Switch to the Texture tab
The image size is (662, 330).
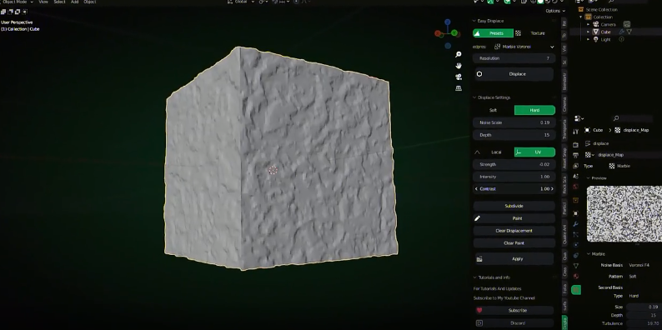click(x=538, y=33)
